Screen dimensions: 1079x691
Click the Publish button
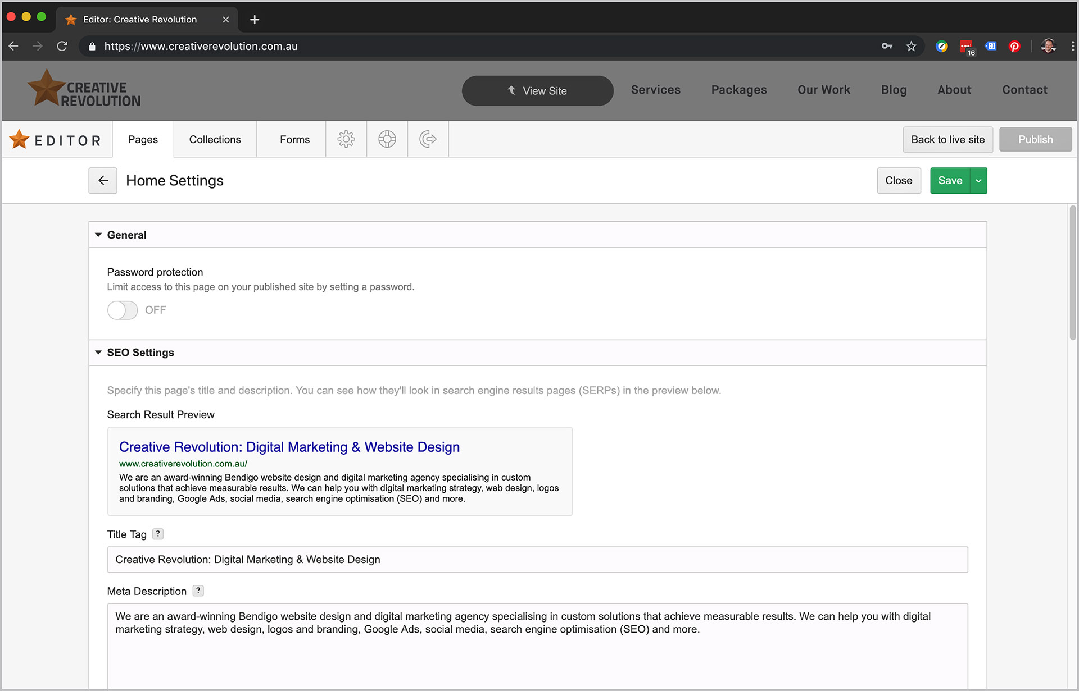tap(1035, 139)
